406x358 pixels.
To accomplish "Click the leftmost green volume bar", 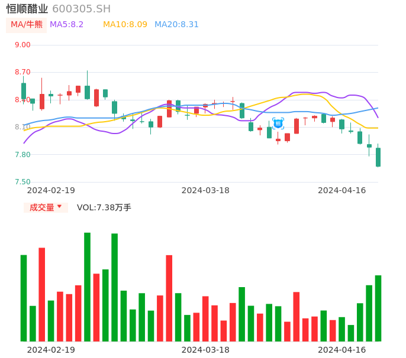I will 24,298.
